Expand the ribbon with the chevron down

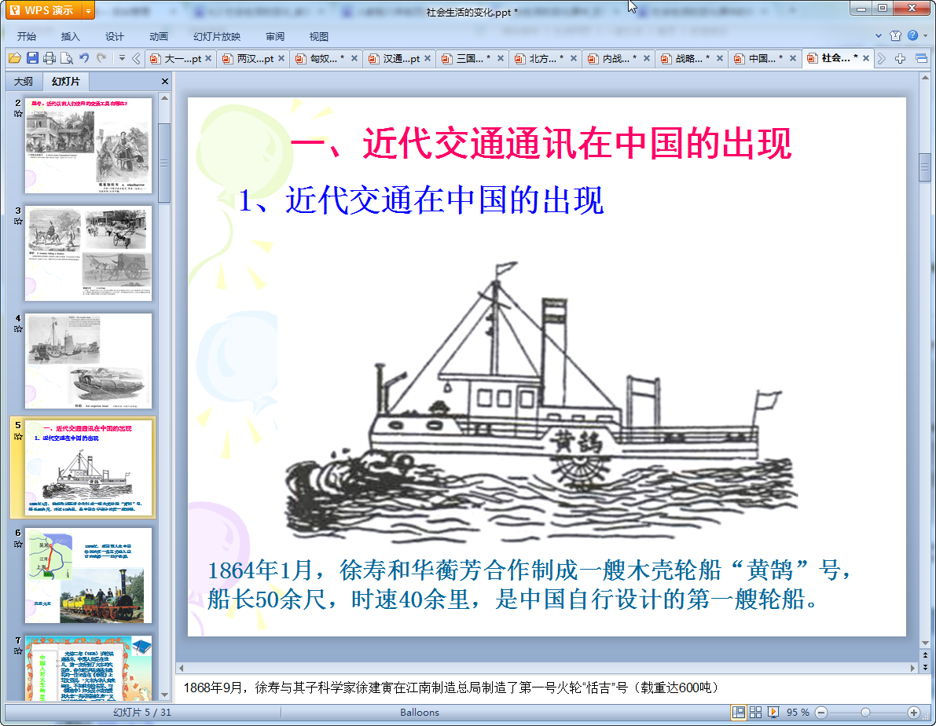point(879,36)
